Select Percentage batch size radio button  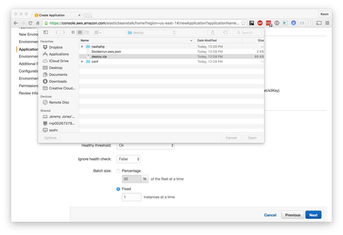coord(118,171)
